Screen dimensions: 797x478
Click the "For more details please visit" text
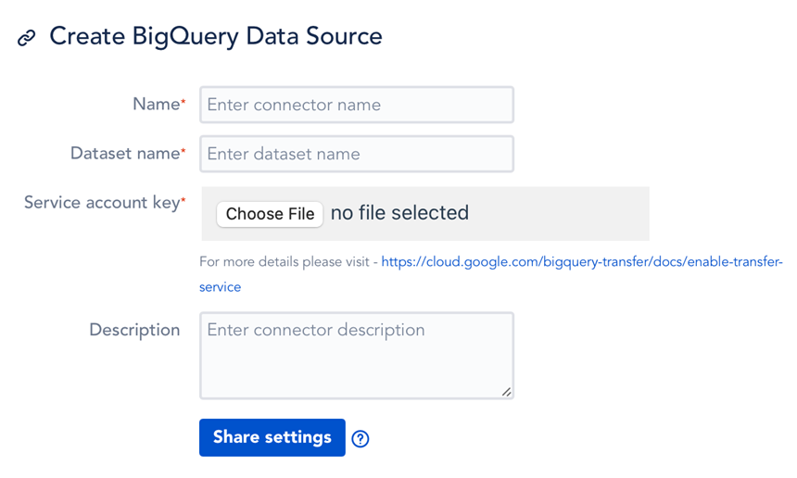pos(288,262)
